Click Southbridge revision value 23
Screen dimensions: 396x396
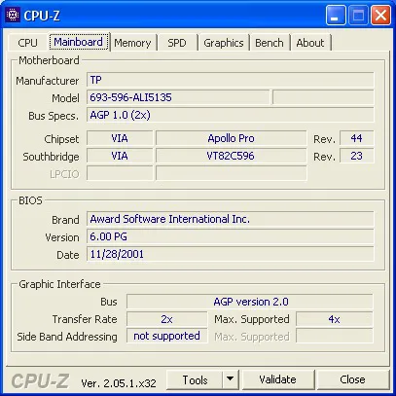[356, 156]
